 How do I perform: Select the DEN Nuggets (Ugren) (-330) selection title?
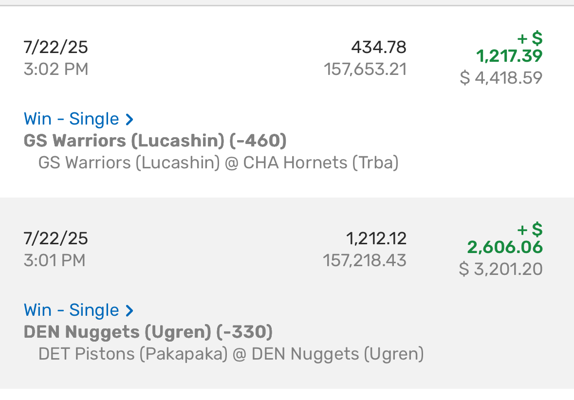148,332
